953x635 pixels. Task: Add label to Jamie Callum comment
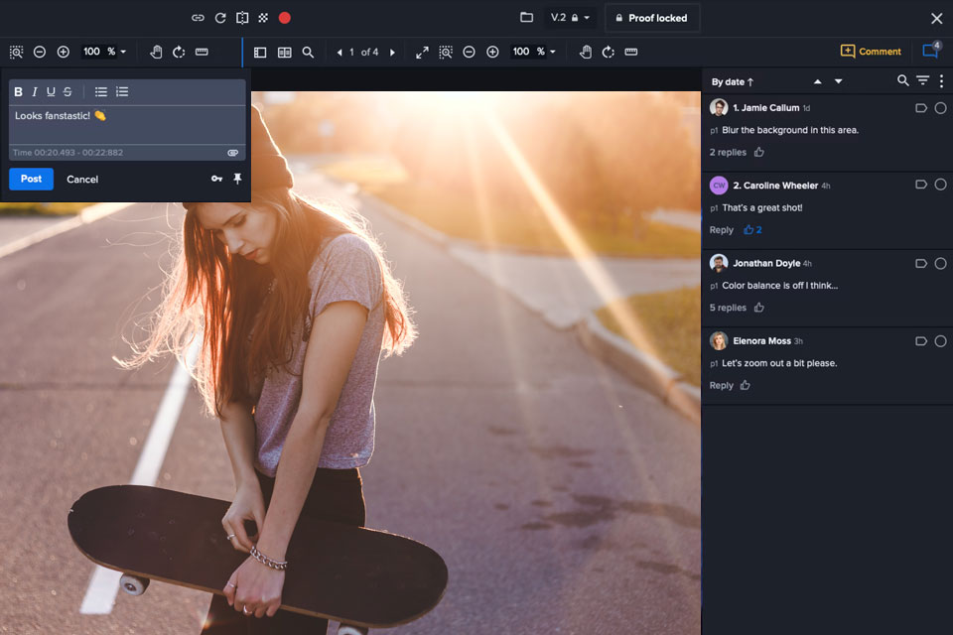[x=921, y=108]
